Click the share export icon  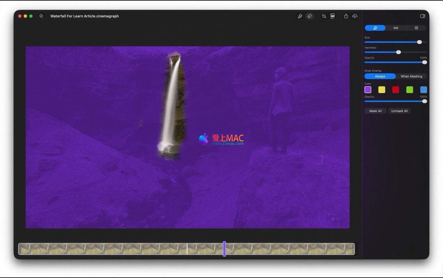[x=346, y=16]
